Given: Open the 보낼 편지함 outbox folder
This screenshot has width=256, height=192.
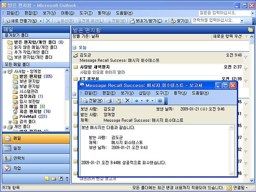Looking at the screenshot, I should 26,86.
